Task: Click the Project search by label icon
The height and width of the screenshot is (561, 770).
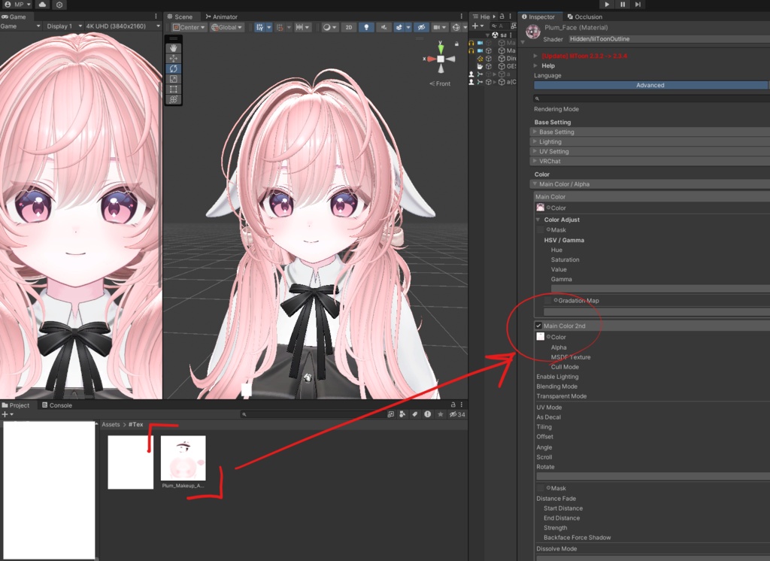Action: 415,414
